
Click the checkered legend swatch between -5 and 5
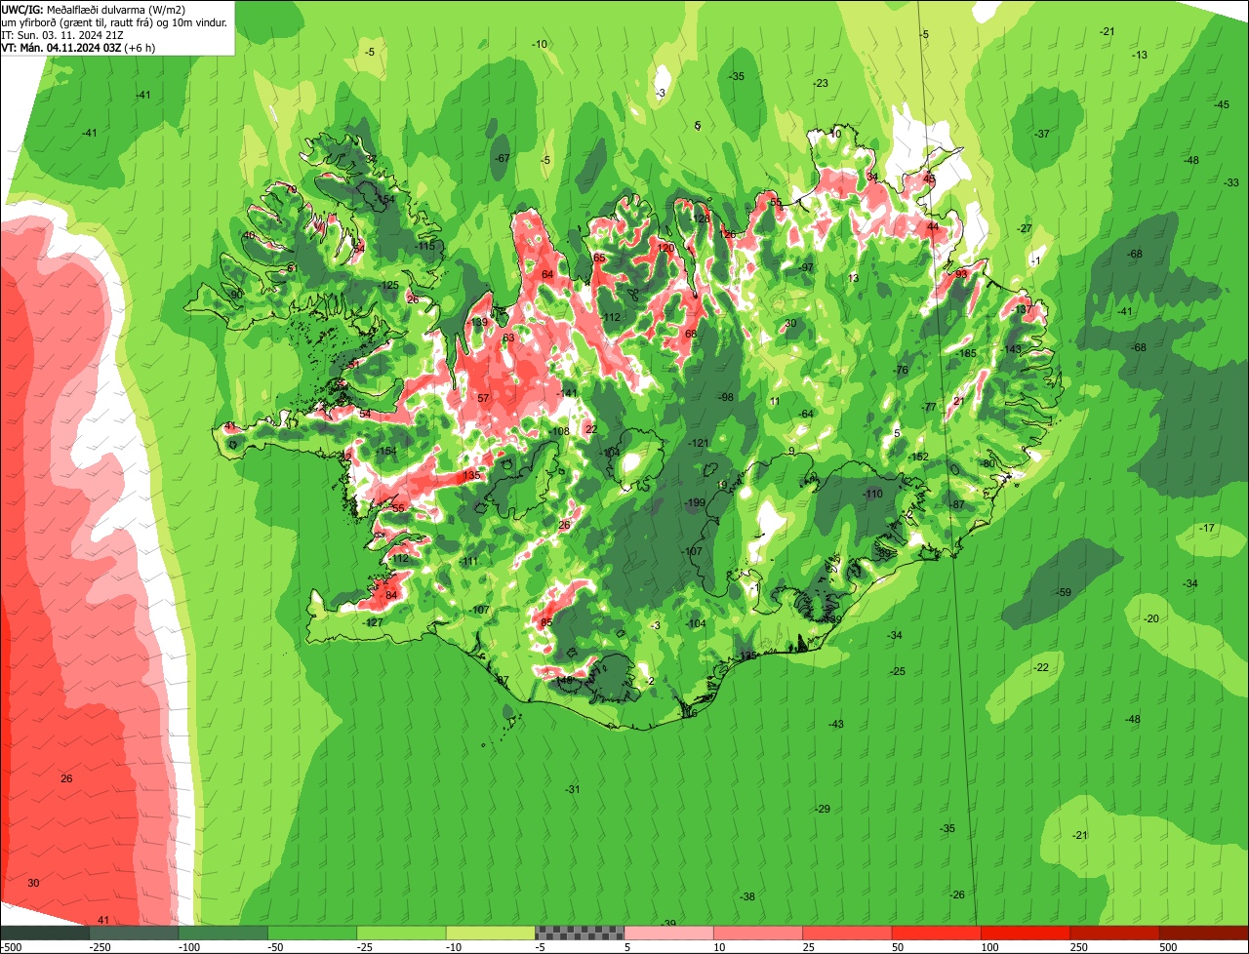click(580, 933)
